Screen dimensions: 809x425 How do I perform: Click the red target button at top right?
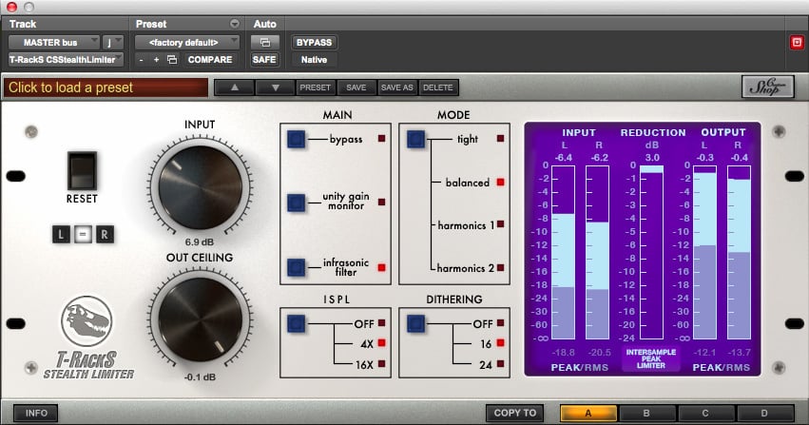point(796,42)
